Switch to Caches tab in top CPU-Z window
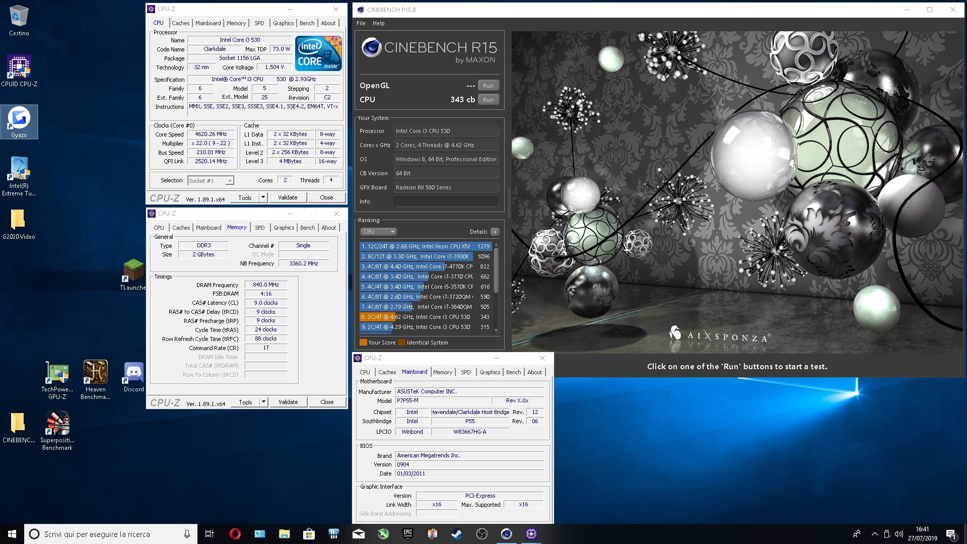The width and height of the screenshot is (967, 544). pos(180,23)
